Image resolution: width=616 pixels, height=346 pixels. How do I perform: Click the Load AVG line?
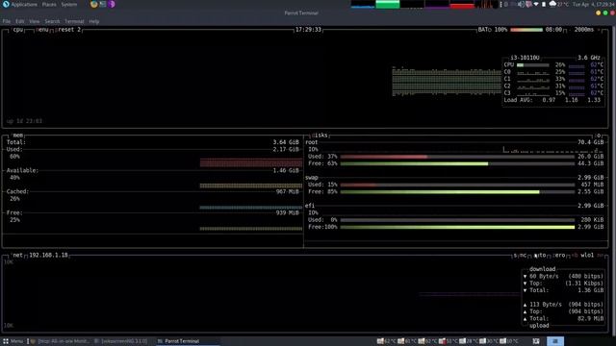click(x=552, y=100)
